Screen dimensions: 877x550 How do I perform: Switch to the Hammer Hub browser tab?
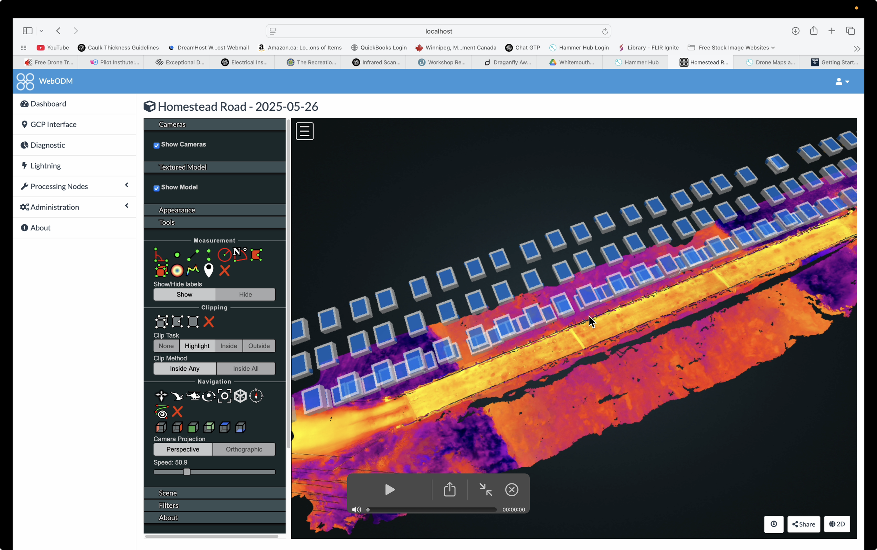click(x=636, y=62)
